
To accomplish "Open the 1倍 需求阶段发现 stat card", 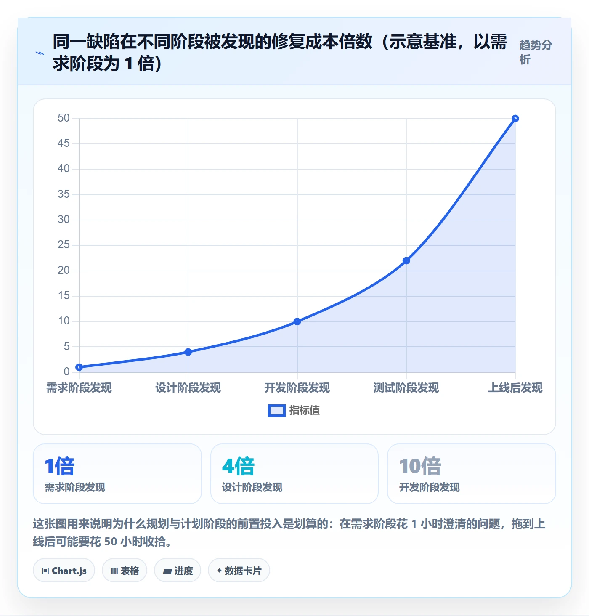I will point(117,474).
